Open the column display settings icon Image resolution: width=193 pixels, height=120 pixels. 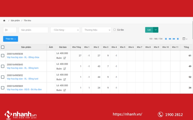click(185, 39)
